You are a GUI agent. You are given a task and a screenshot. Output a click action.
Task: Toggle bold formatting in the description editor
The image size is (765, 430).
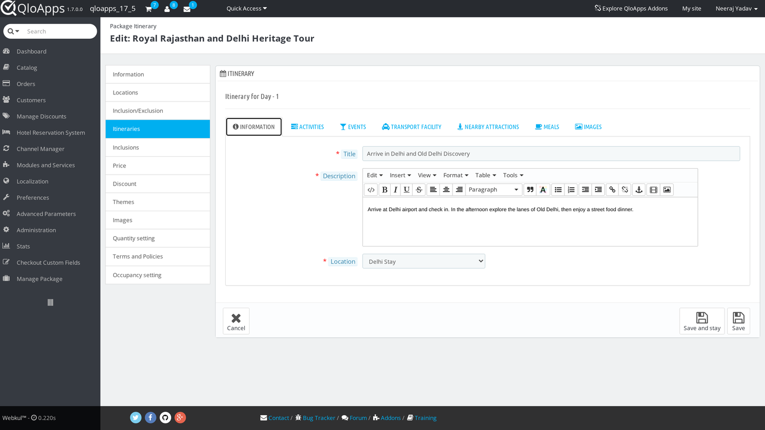point(385,189)
